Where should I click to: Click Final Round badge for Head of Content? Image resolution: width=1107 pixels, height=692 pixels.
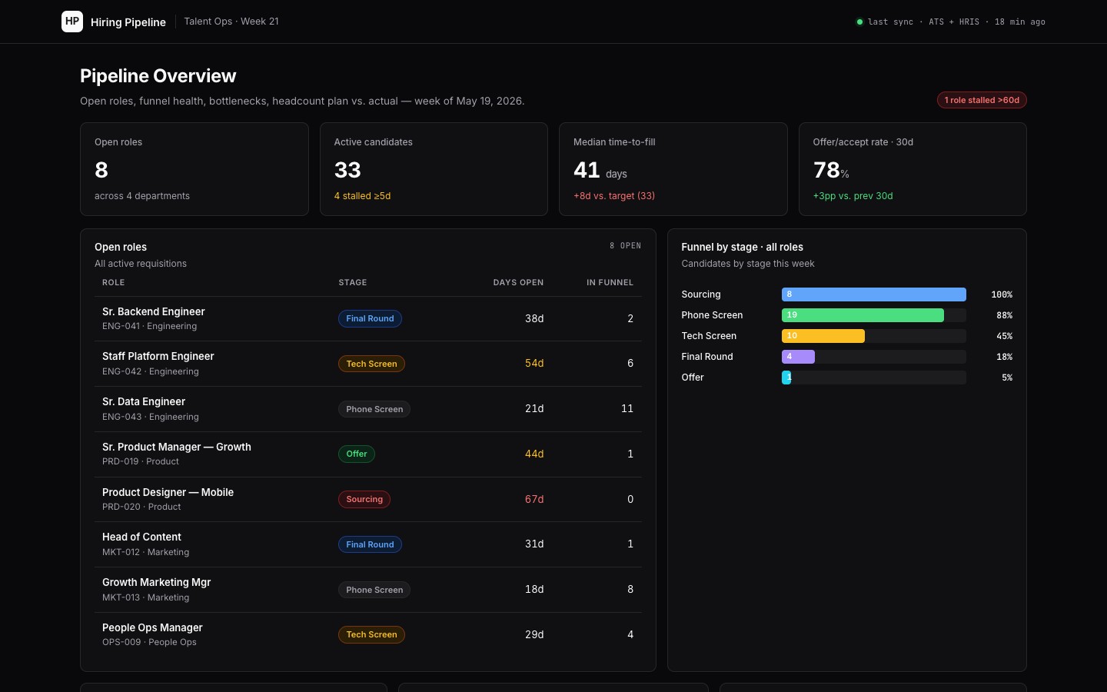pos(370,544)
